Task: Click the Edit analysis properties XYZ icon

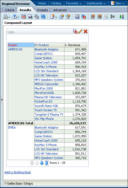Action: tap(77, 17)
